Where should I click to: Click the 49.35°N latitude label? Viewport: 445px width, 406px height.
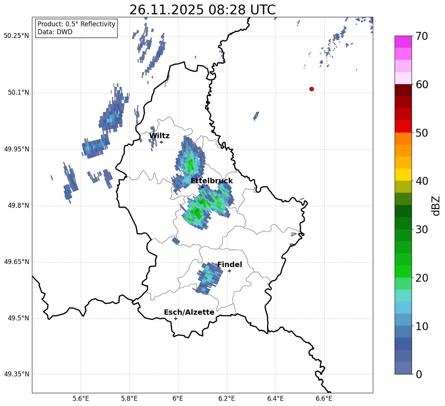[x=17, y=374]
